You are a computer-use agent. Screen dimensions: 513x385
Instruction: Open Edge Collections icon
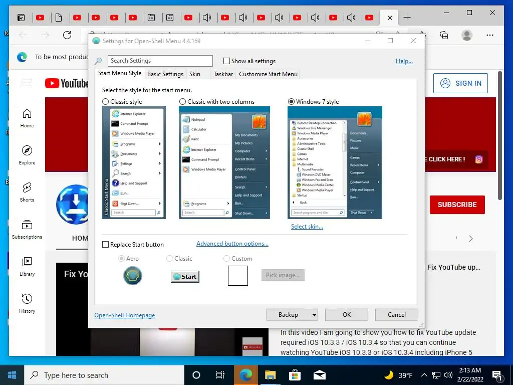(x=444, y=35)
